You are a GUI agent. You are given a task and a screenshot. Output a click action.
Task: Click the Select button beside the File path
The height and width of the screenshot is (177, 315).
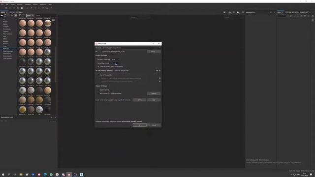pyautogui.click(x=154, y=52)
